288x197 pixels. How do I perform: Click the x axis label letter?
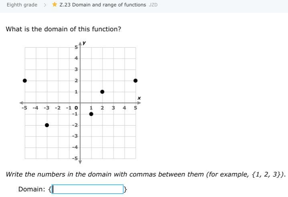tap(139, 98)
